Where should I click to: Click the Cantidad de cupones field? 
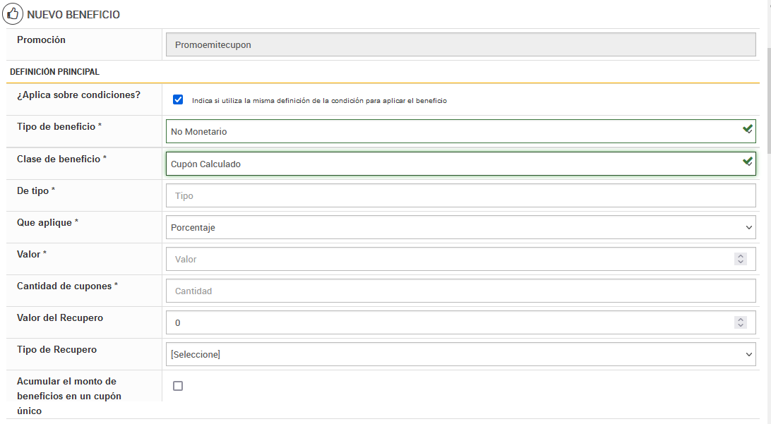click(x=460, y=291)
